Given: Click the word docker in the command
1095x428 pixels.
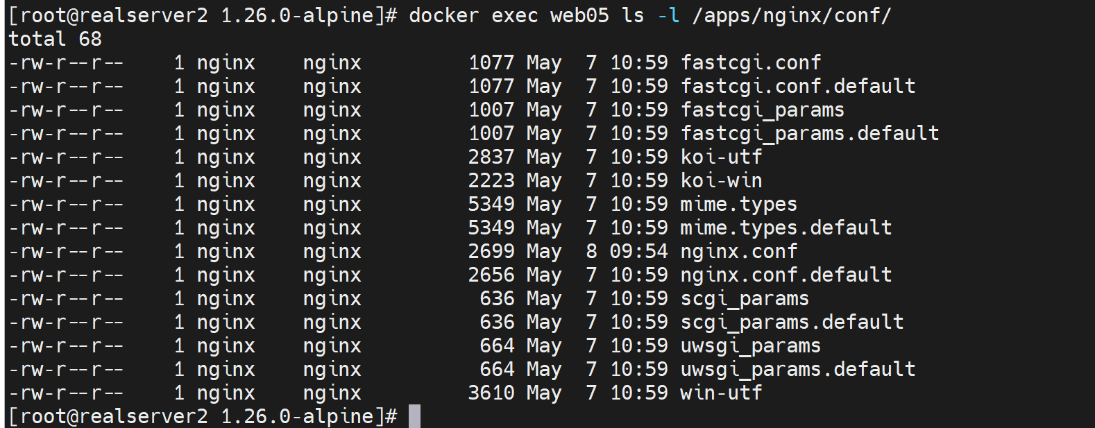Looking at the screenshot, I should [x=443, y=15].
